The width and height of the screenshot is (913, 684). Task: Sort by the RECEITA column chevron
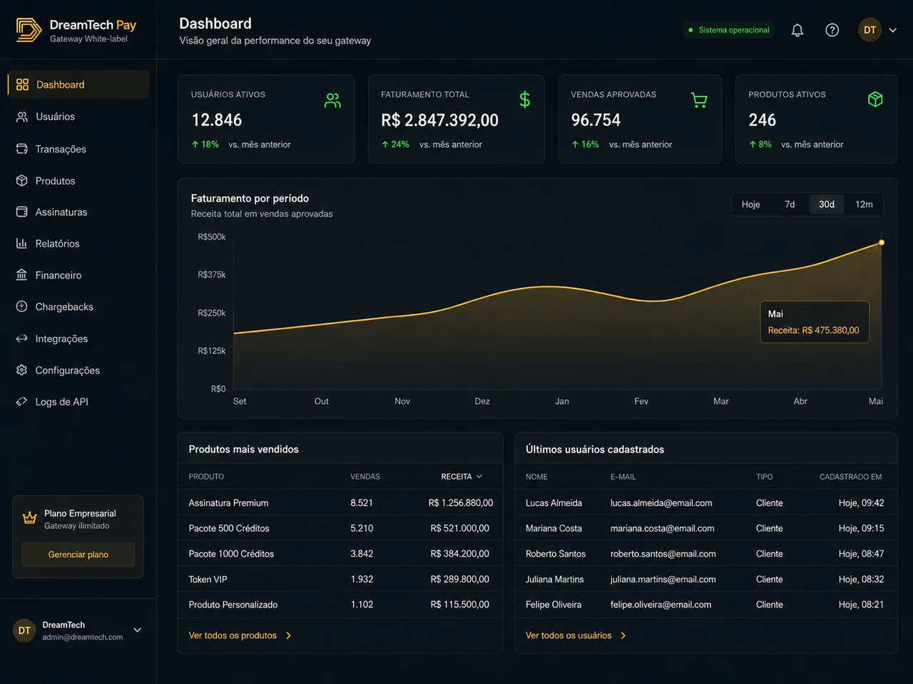click(479, 477)
